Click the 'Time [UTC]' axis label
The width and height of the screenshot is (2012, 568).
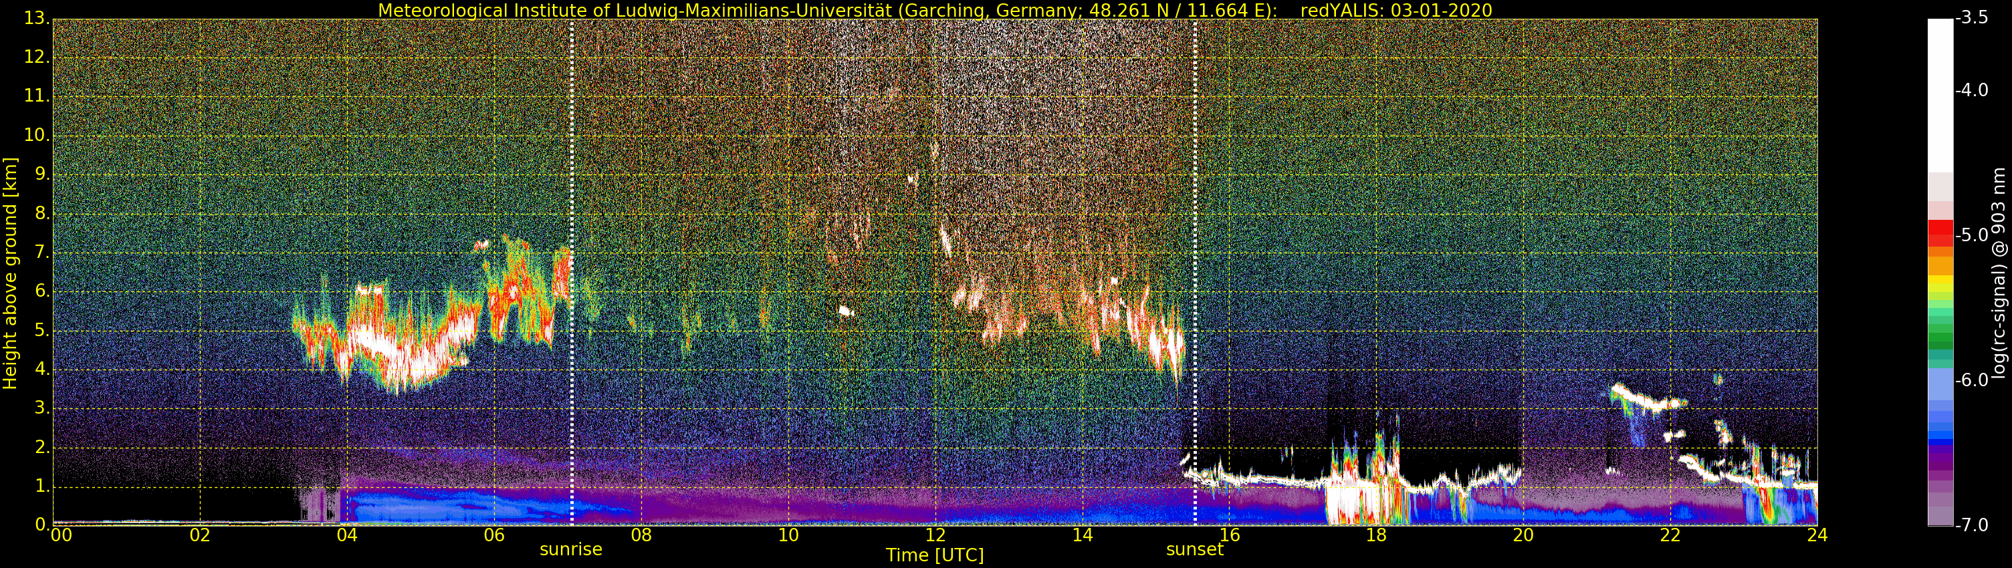[934, 555]
